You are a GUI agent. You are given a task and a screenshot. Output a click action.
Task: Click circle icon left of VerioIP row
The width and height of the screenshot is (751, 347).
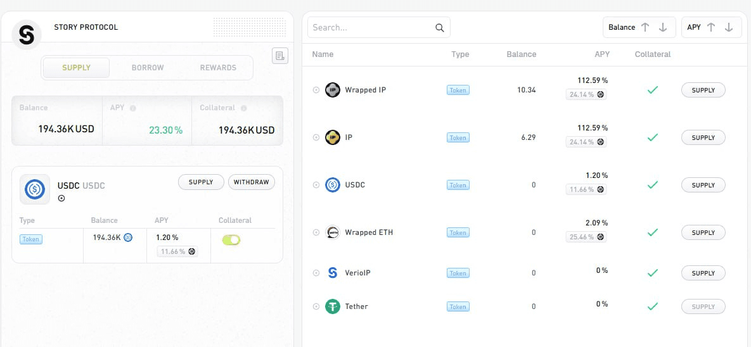tap(316, 273)
